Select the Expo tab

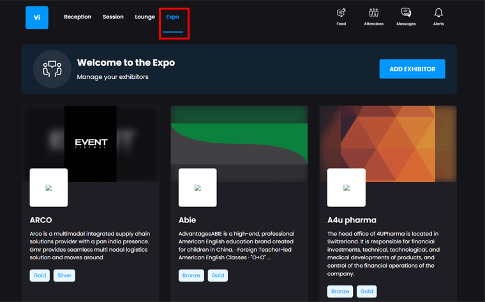point(172,17)
